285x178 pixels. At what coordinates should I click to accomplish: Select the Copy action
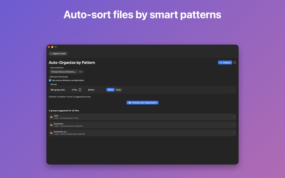(x=118, y=90)
